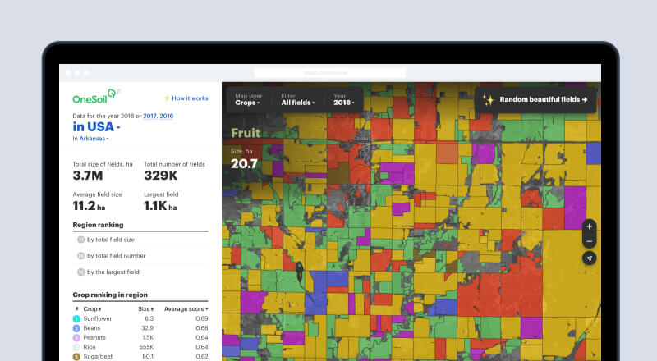657x361 pixels.
Task: Sort crop table by Average score
Action: [186, 309]
